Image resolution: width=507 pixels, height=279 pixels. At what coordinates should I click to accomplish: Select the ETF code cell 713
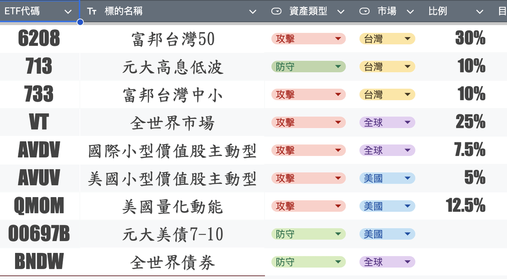40,66
